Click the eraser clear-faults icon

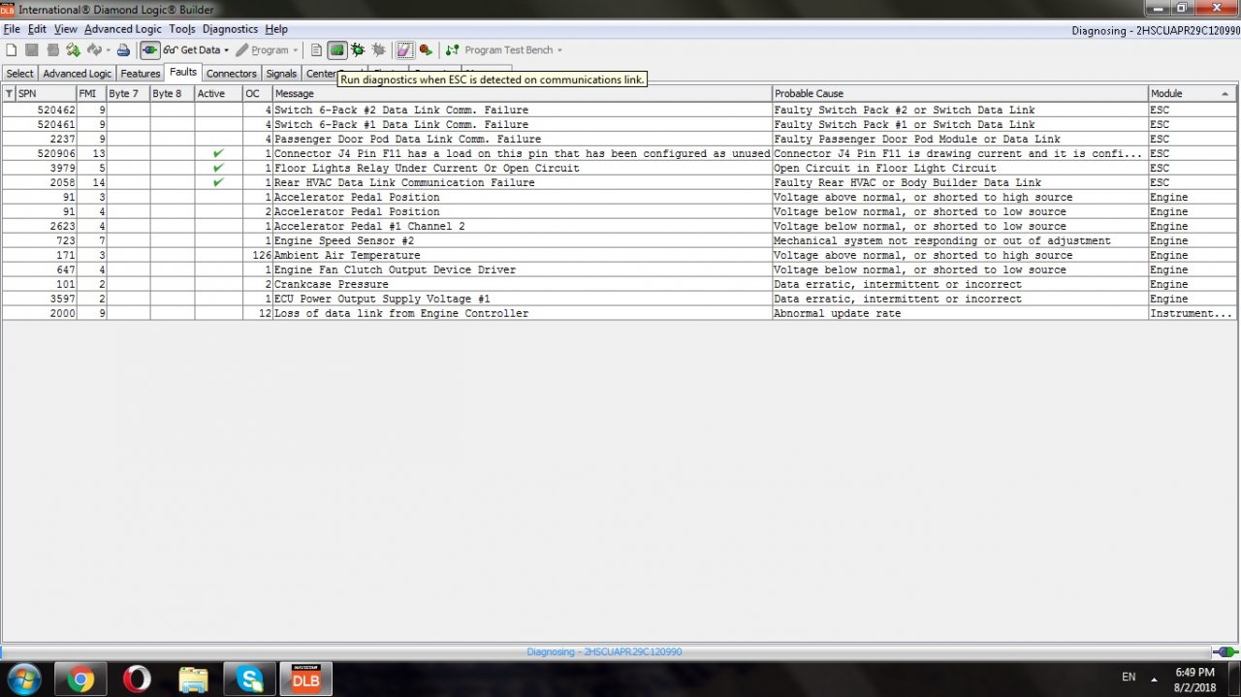[x=405, y=50]
